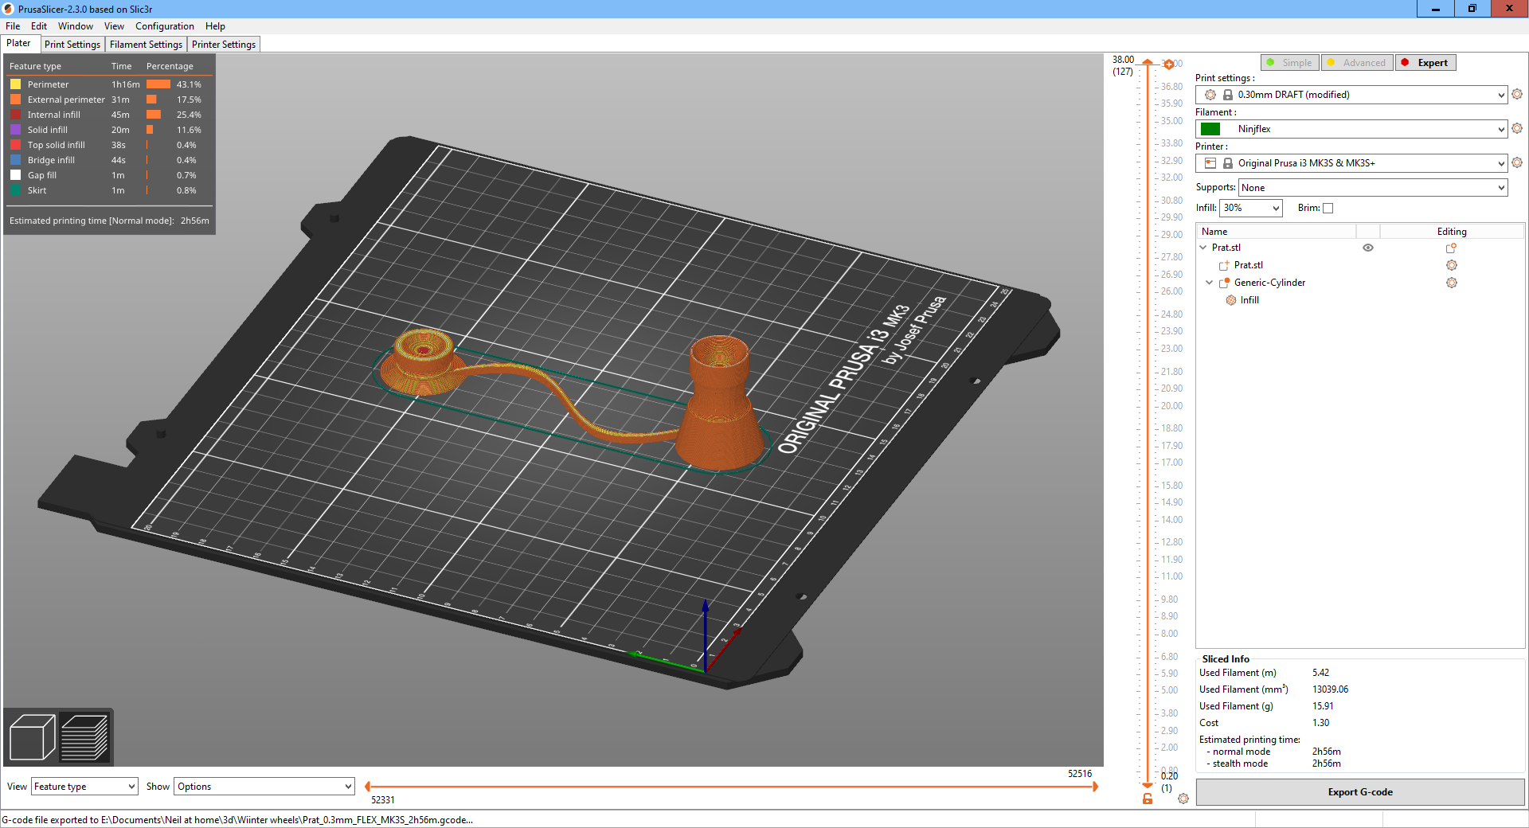
Task: Switch to 3D editor view cube icon
Action: pos(32,737)
